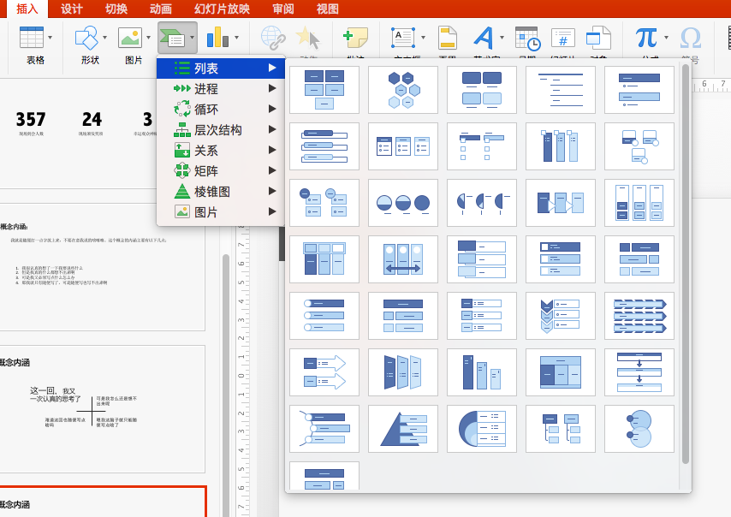The height and width of the screenshot is (517, 731).
Task: Click the SmartArt gallery vertical scrollbar
Action: [x=686, y=264]
